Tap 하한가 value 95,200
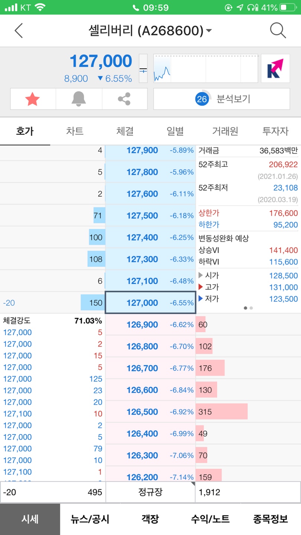 click(286, 225)
